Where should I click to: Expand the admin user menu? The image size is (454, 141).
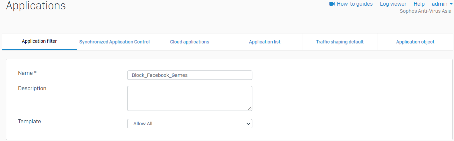pyautogui.click(x=439, y=4)
